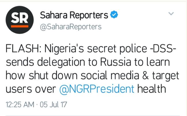Click the white SR letters in logo
This screenshot has width=187, height=116.
(x=20, y=19)
